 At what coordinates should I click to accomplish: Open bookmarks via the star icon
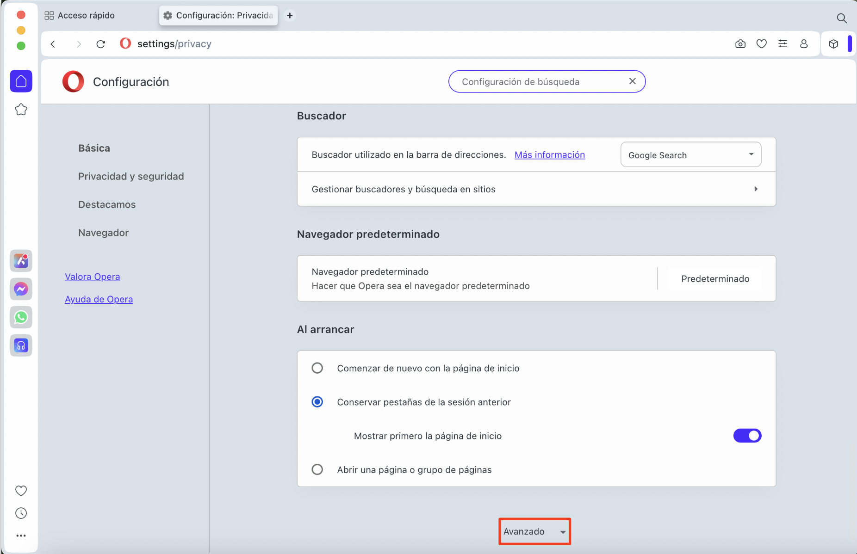21,109
